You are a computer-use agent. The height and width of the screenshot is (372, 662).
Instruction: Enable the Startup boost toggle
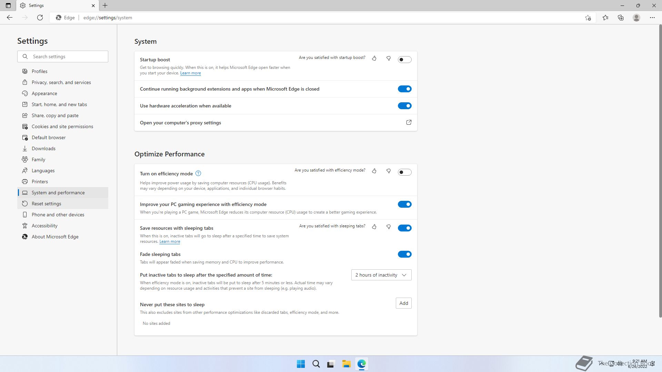(x=404, y=60)
